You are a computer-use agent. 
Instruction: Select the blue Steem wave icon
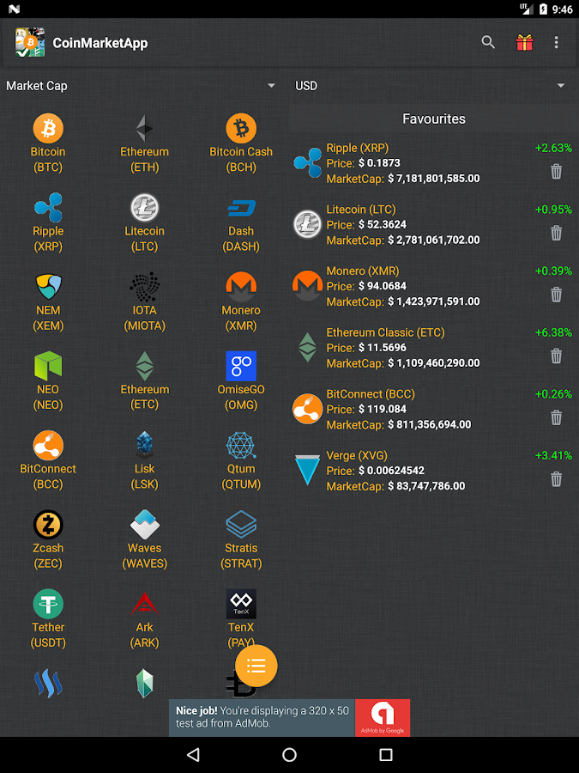point(48,684)
